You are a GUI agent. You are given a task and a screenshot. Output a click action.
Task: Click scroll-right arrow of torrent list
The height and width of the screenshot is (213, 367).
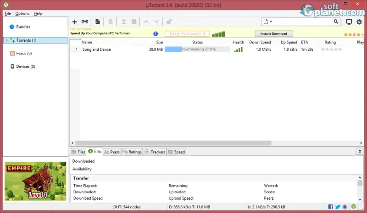pyautogui.click(x=361, y=143)
